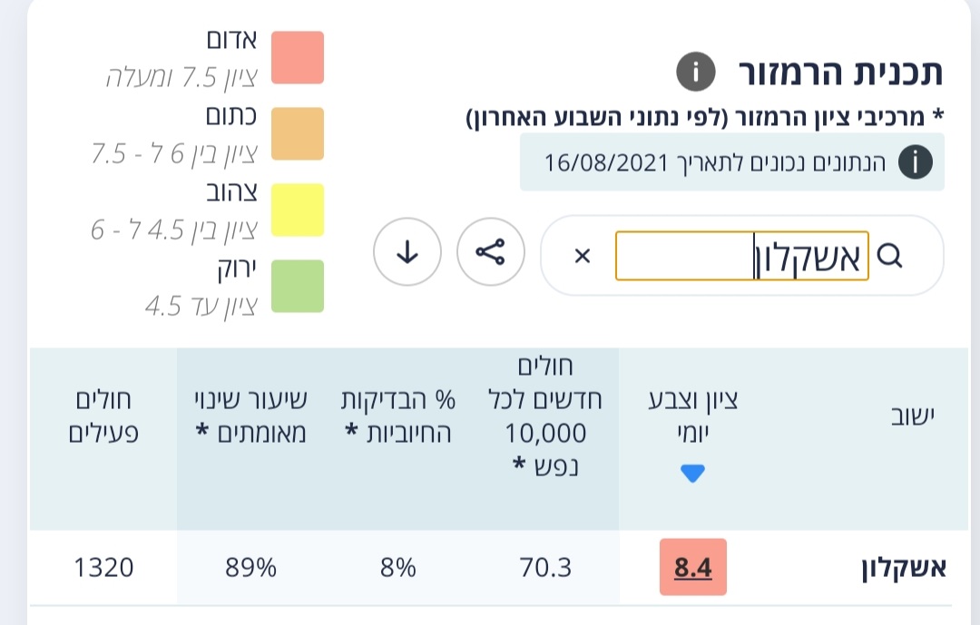Click inside the אשקלון search field

pos(742,256)
